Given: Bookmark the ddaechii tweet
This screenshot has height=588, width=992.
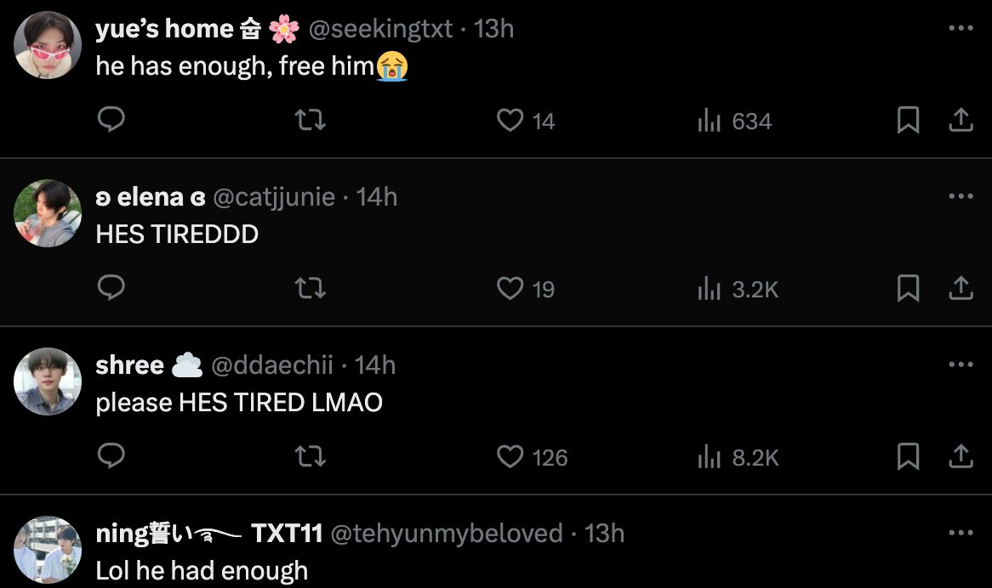Looking at the screenshot, I should (908, 457).
